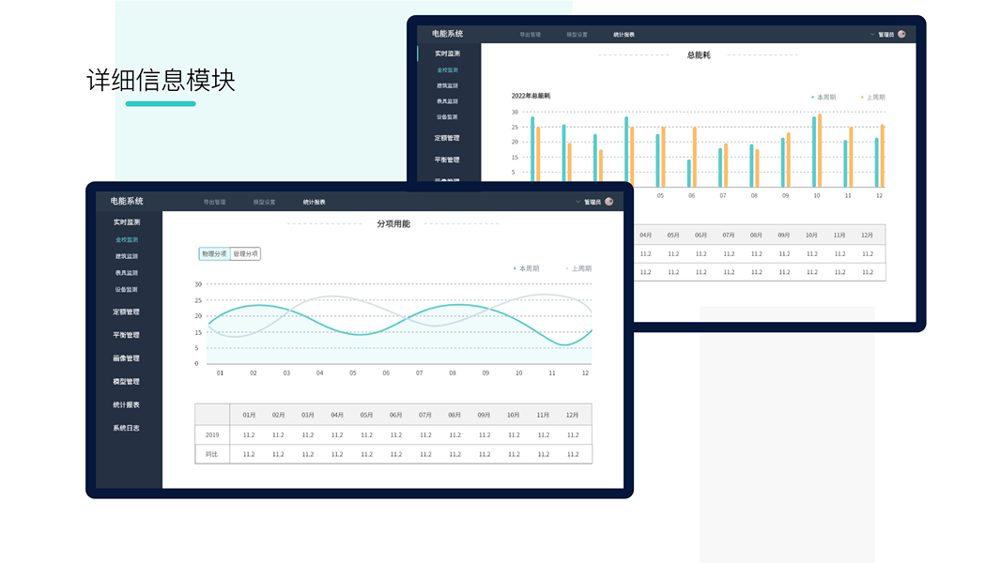Click the 10月 column header in 总能耗 table
This screenshot has width=1001, height=563.
click(811, 236)
